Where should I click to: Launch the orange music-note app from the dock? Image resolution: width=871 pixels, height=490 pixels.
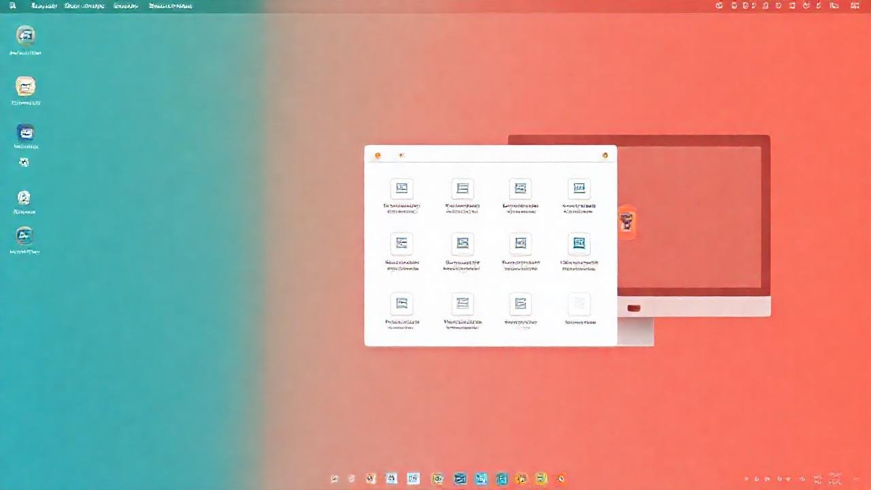coord(521,478)
